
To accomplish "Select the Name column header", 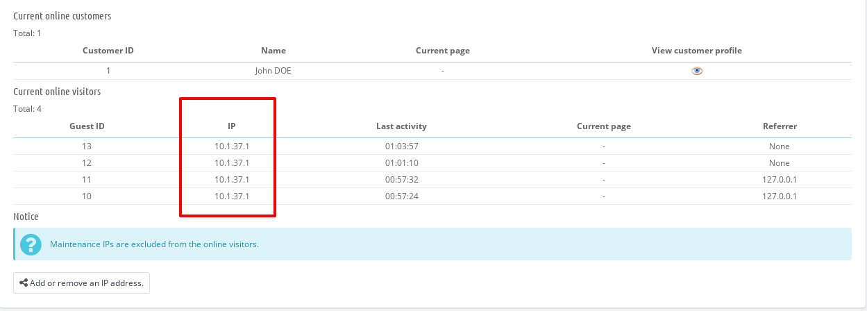I will (x=273, y=51).
